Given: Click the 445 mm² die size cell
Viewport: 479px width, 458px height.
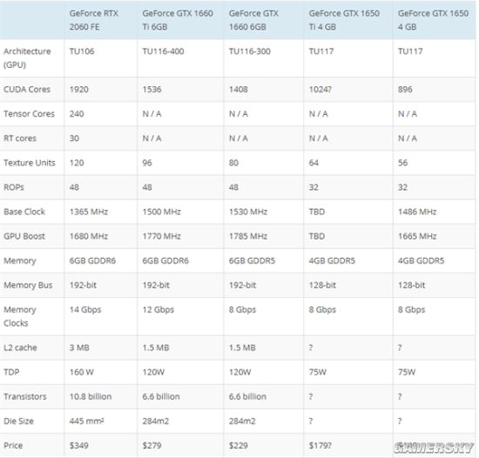Looking at the screenshot, I should coord(87,421).
